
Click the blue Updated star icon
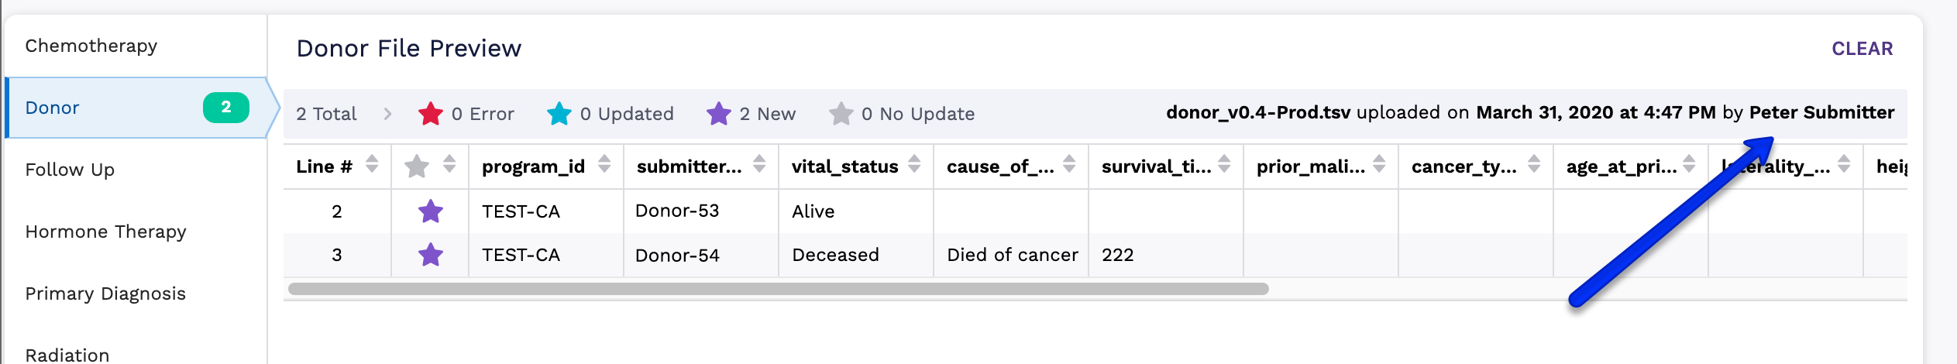tap(559, 114)
